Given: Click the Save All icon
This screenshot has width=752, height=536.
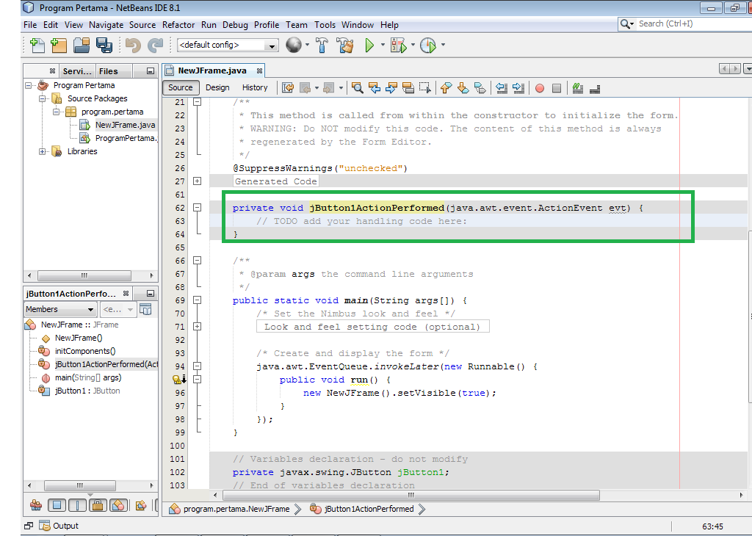Looking at the screenshot, I should (103, 45).
